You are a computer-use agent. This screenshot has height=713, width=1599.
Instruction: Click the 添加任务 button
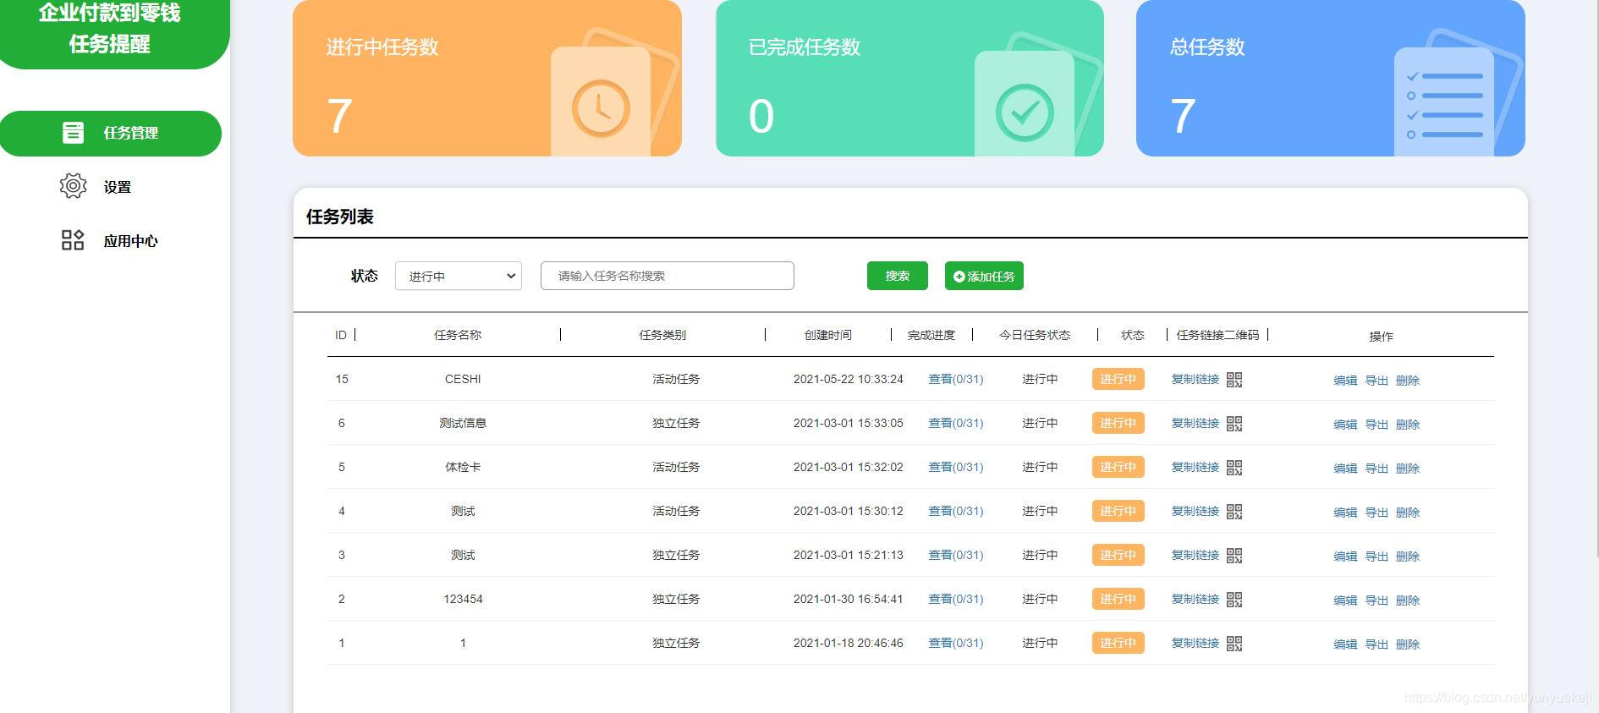[984, 276]
